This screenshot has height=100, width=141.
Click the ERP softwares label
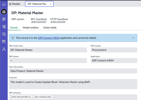click(15, 93)
